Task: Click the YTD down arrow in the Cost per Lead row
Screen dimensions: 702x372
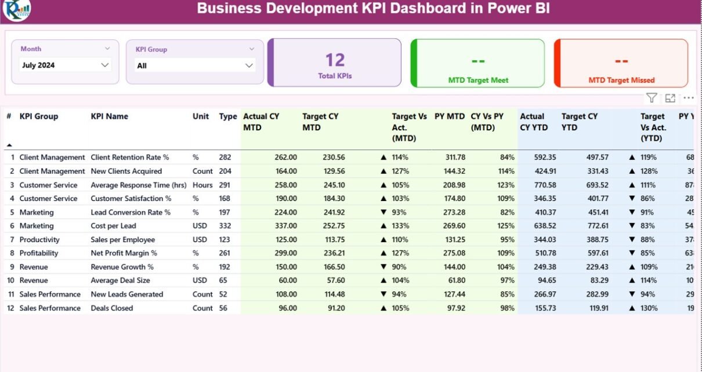Action: click(632, 226)
